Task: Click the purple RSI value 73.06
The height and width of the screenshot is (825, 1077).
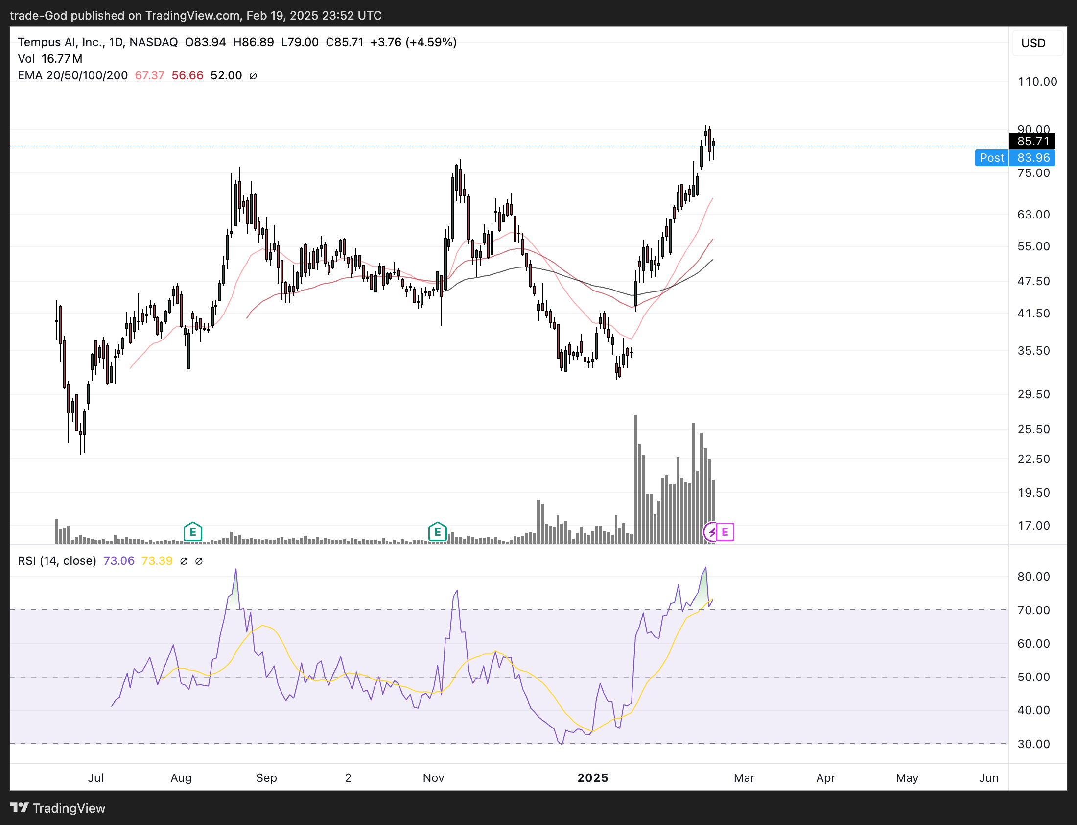Action: pyautogui.click(x=119, y=561)
